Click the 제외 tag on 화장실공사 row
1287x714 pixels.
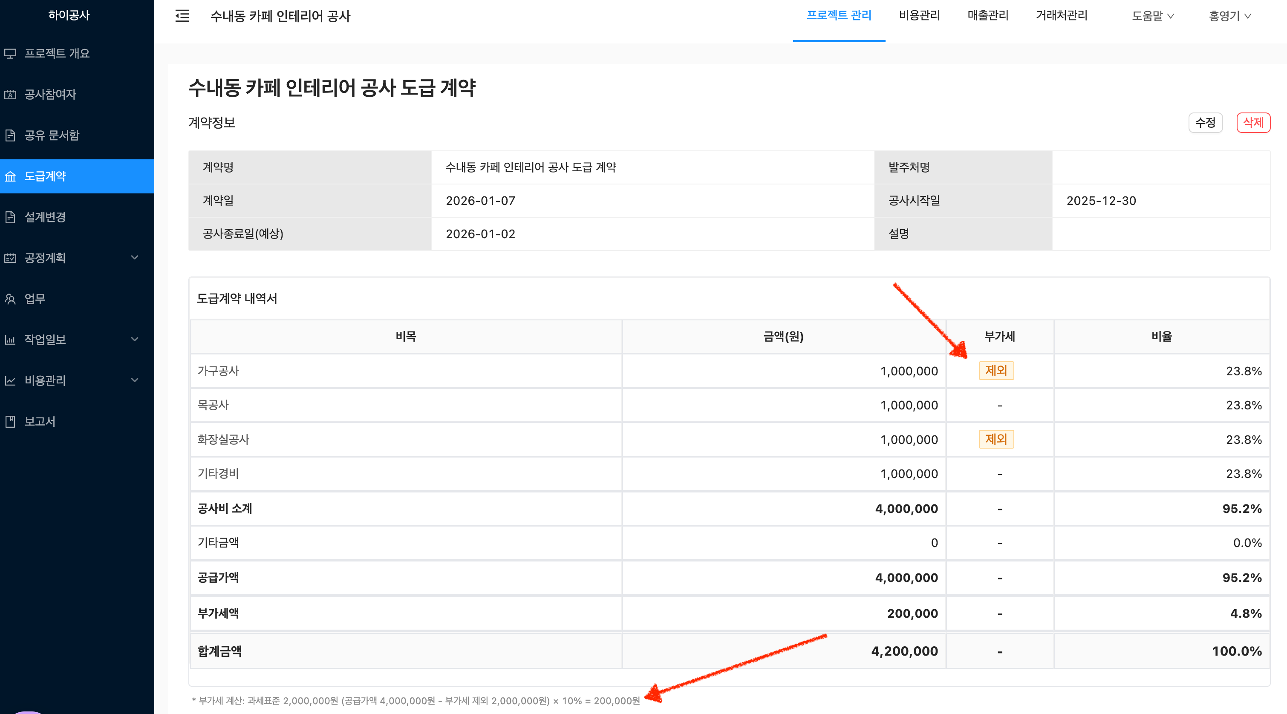[x=996, y=439]
